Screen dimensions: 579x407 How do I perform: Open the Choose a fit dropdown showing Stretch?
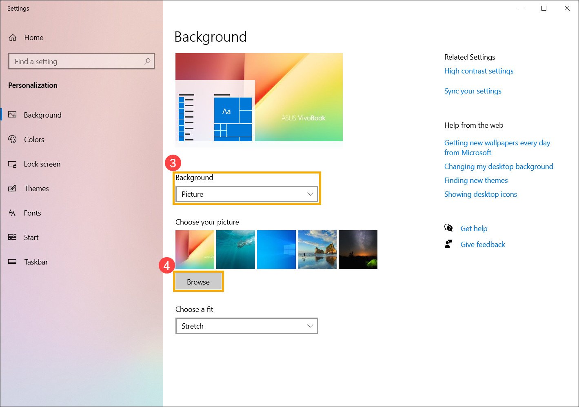coord(247,326)
